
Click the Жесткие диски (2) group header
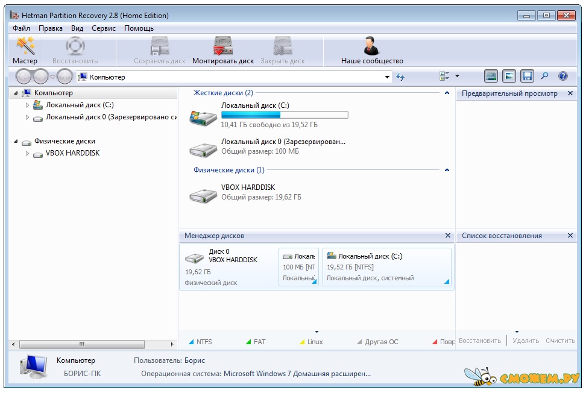tap(223, 93)
